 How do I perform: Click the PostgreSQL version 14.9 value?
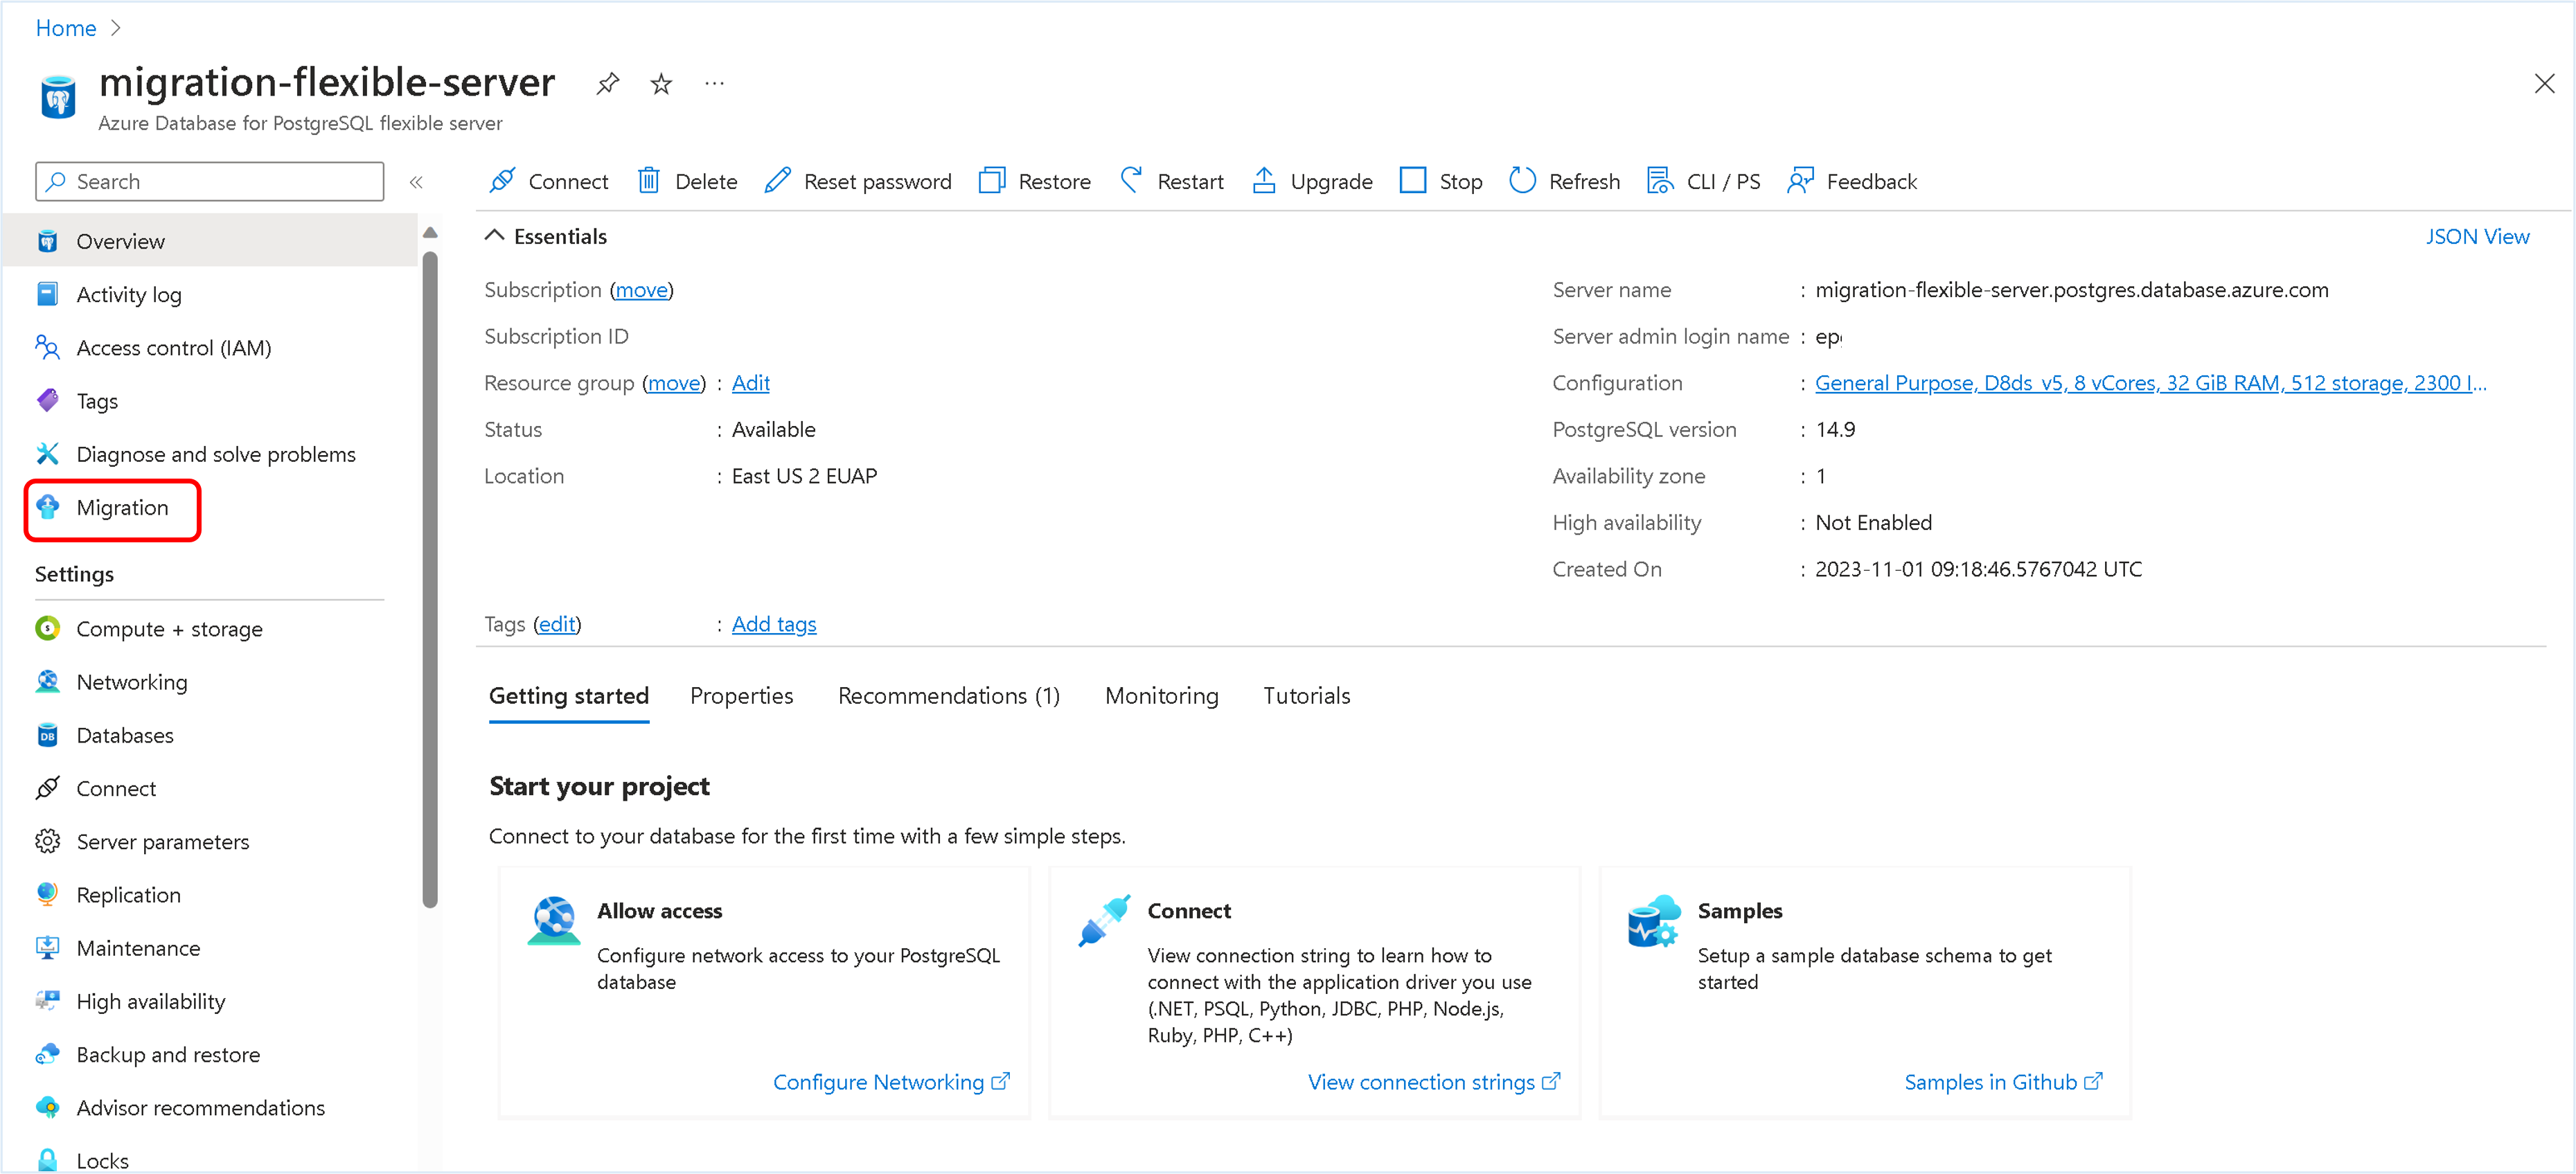(1834, 430)
